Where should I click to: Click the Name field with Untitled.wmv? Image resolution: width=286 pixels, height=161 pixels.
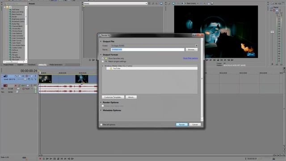pos(147,50)
